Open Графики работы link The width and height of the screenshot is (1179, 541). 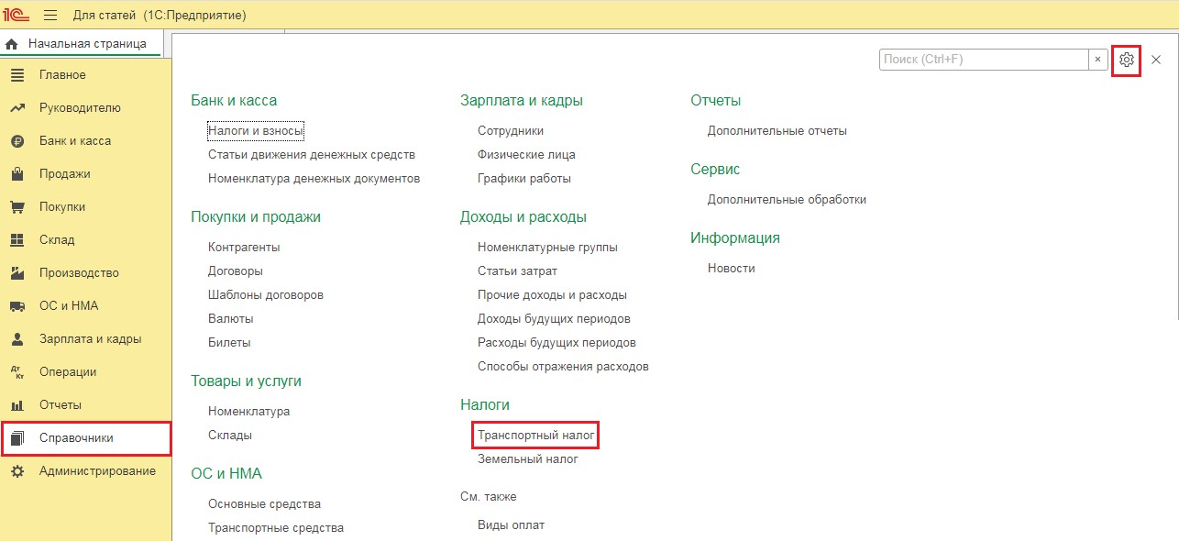(x=524, y=179)
